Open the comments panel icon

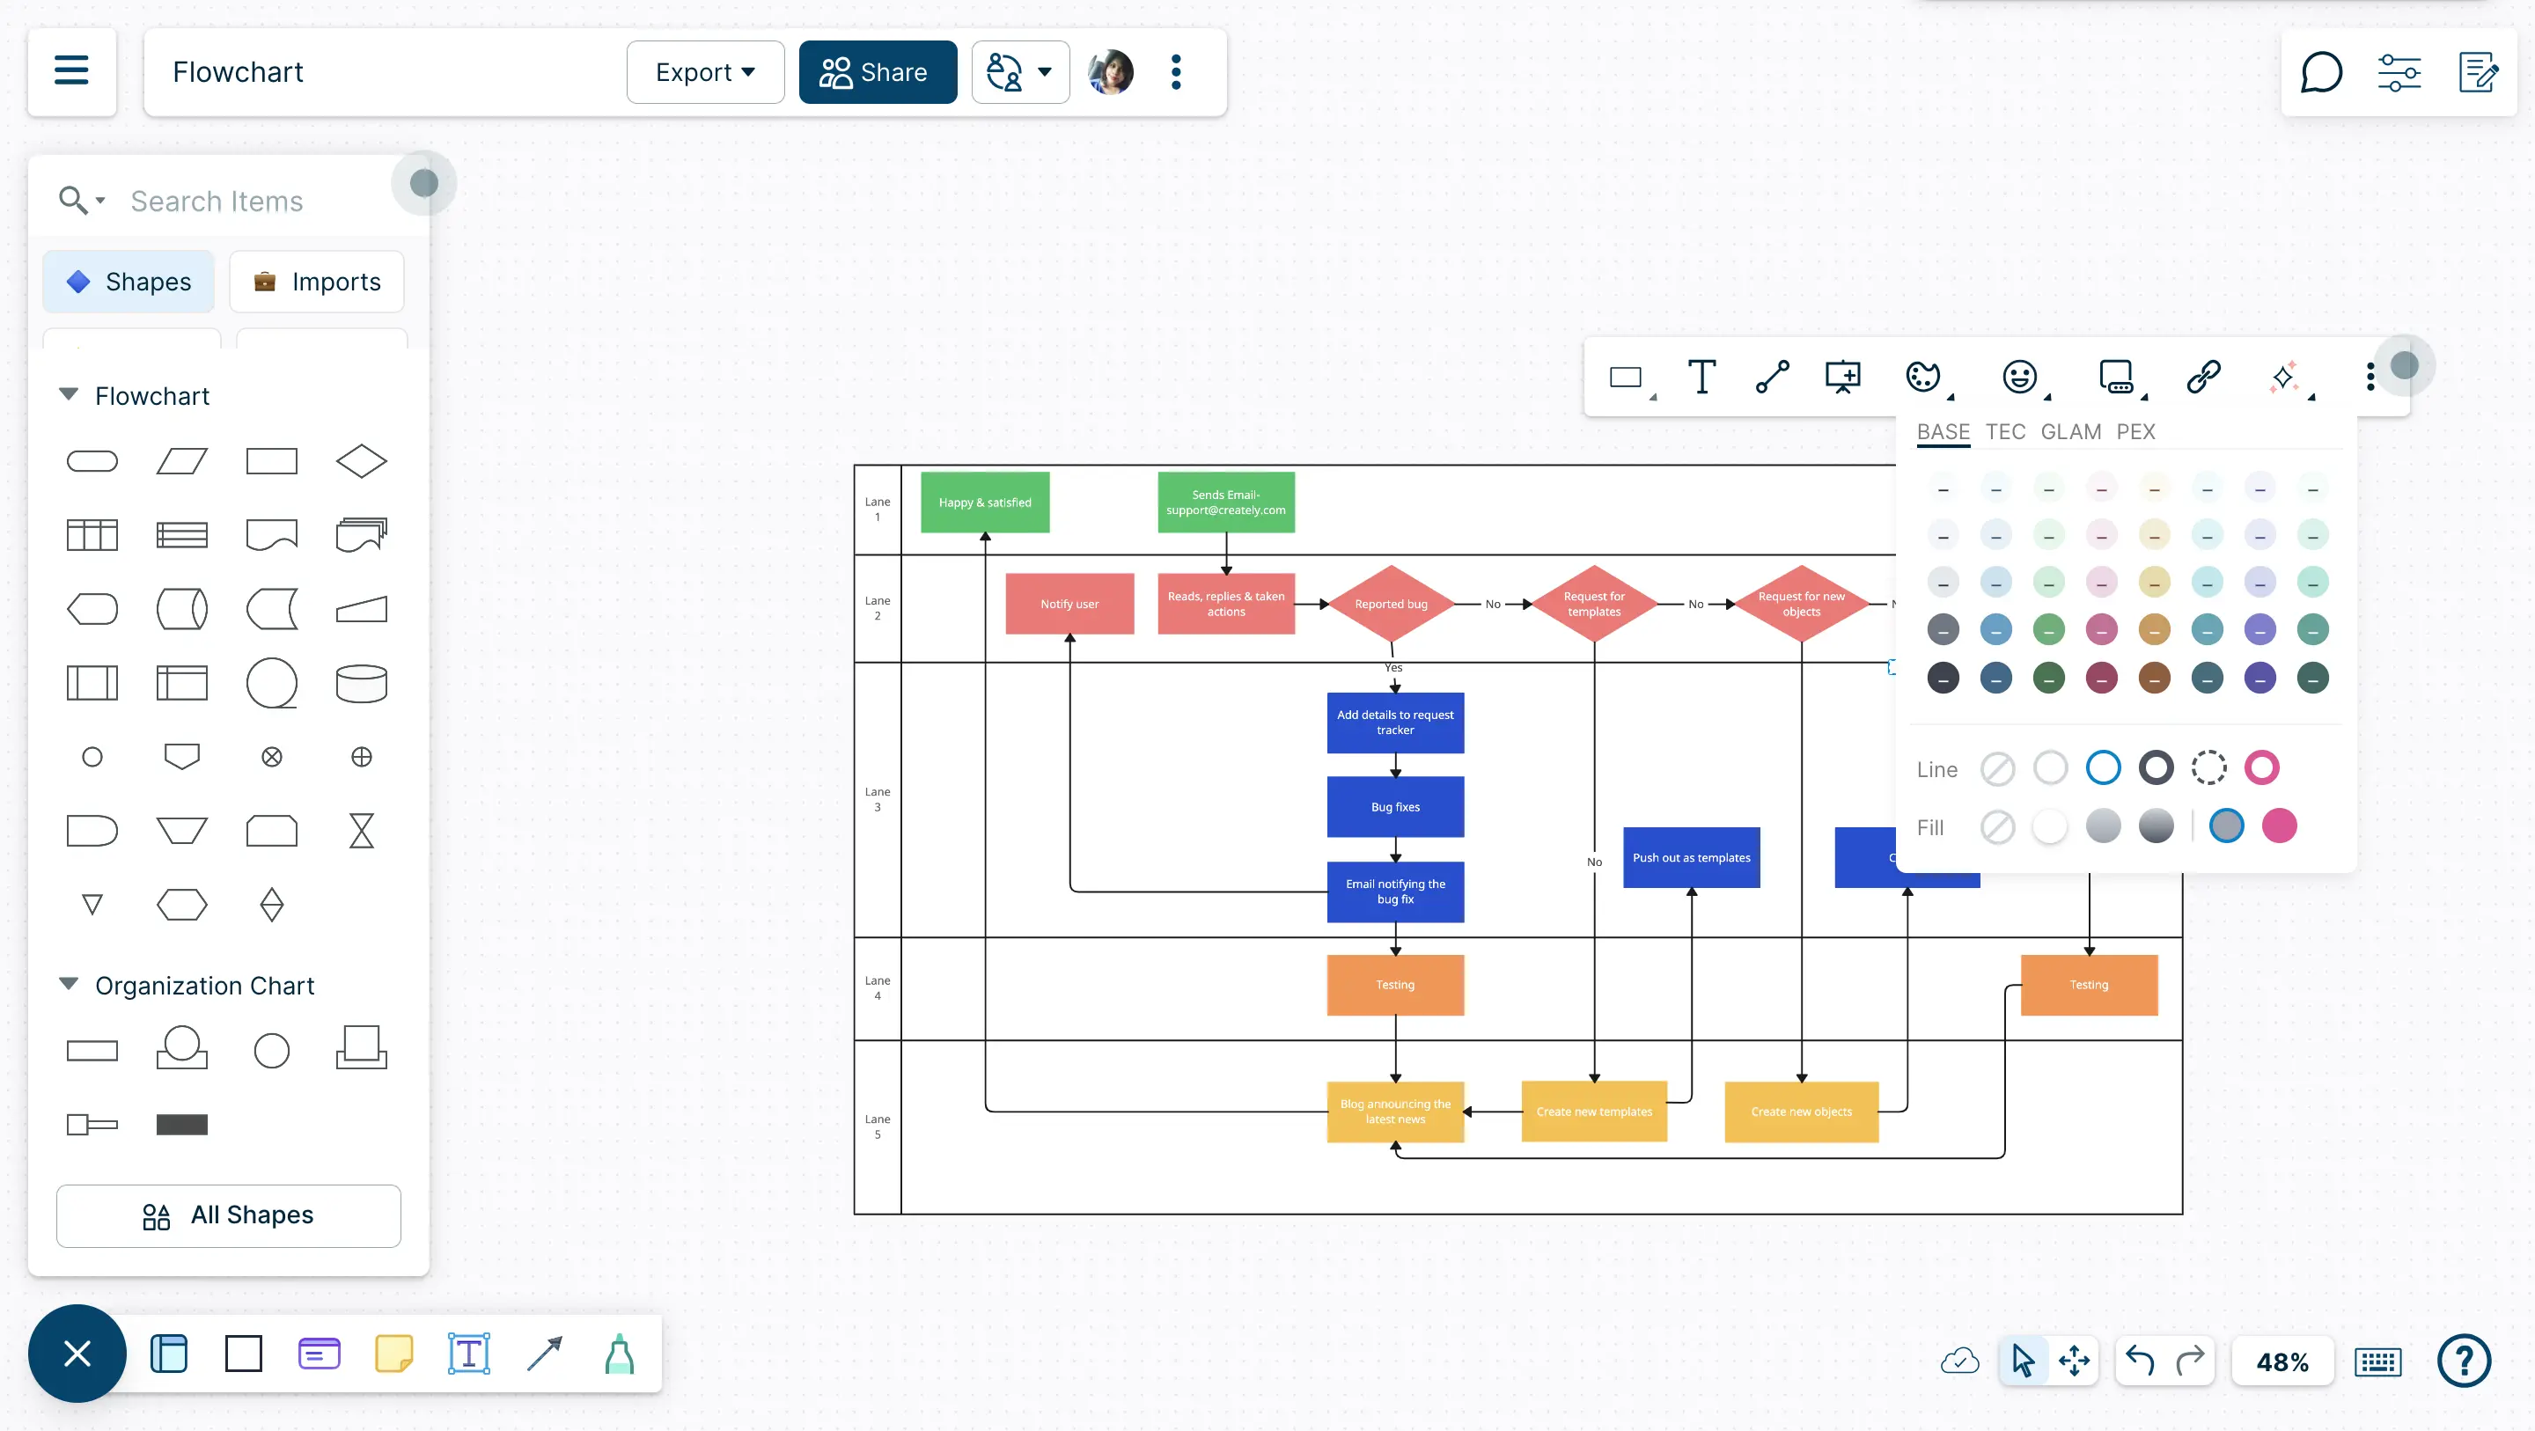pos(2320,72)
